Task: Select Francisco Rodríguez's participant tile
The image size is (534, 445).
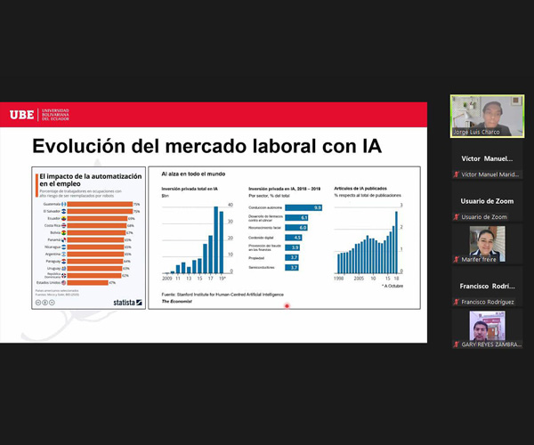Action: pos(487,292)
